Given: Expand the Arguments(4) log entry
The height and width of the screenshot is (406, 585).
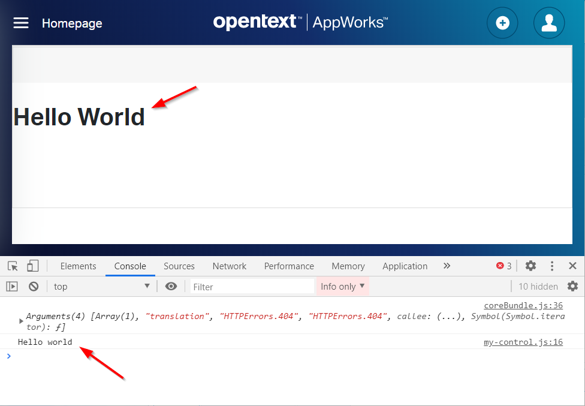Looking at the screenshot, I should pyautogui.click(x=22, y=321).
